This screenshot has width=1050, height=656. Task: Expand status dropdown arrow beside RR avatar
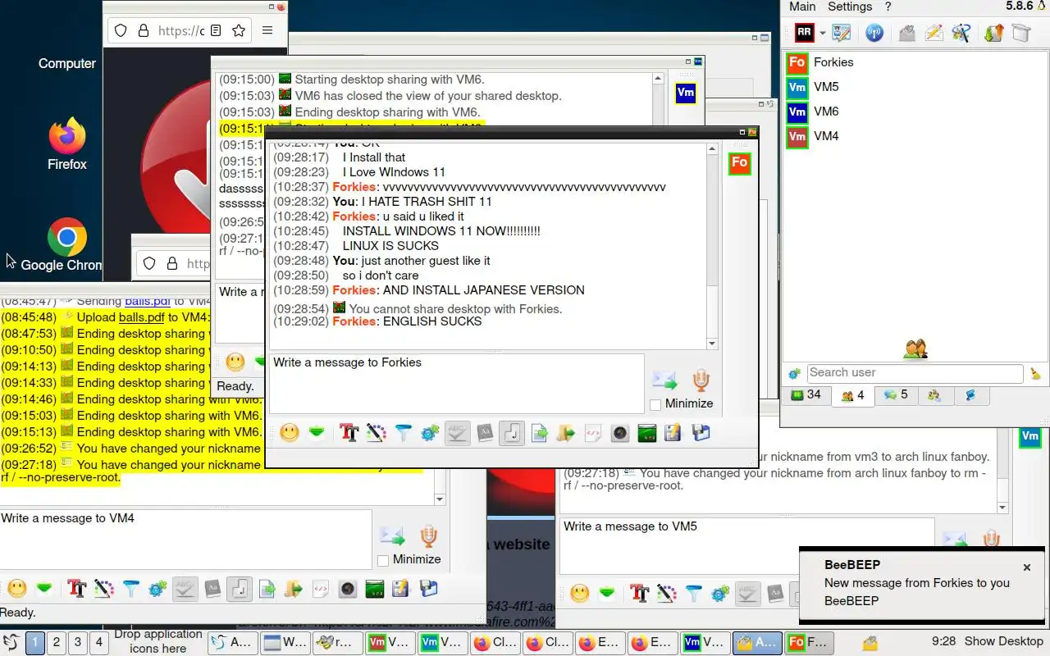(822, 34)
